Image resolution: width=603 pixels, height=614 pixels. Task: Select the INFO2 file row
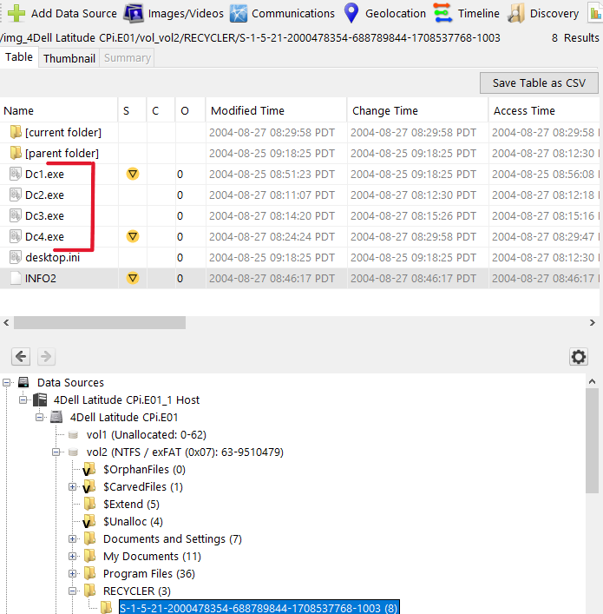[x=41, y=278]
